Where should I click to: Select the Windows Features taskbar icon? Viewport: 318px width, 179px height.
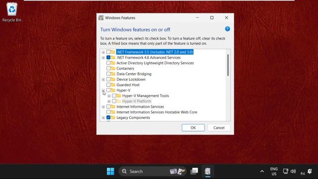tap(208, 171)
